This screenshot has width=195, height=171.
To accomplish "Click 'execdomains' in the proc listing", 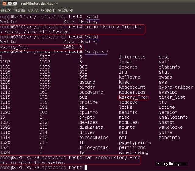I will [x=94, y=138].
